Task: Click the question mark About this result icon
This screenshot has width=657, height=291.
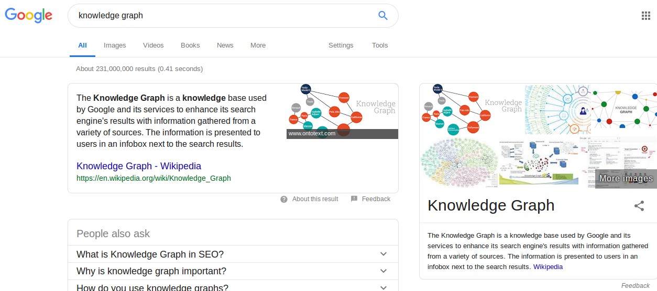Action: [x=284, y=199]
